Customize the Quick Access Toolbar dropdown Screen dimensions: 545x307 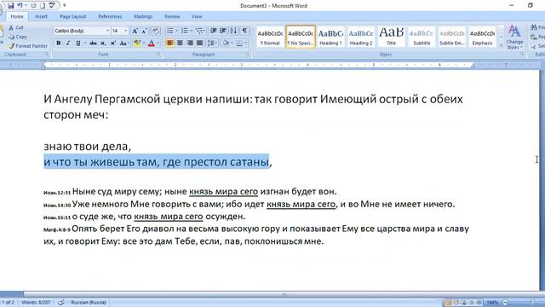pyautogui.click(x=65, y=6)
